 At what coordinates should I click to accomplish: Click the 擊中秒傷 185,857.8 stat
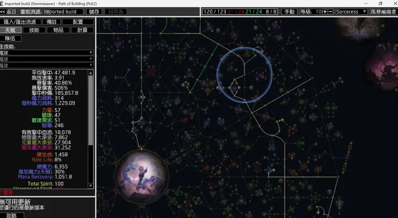pyautogui.click(x=55, y=93)
